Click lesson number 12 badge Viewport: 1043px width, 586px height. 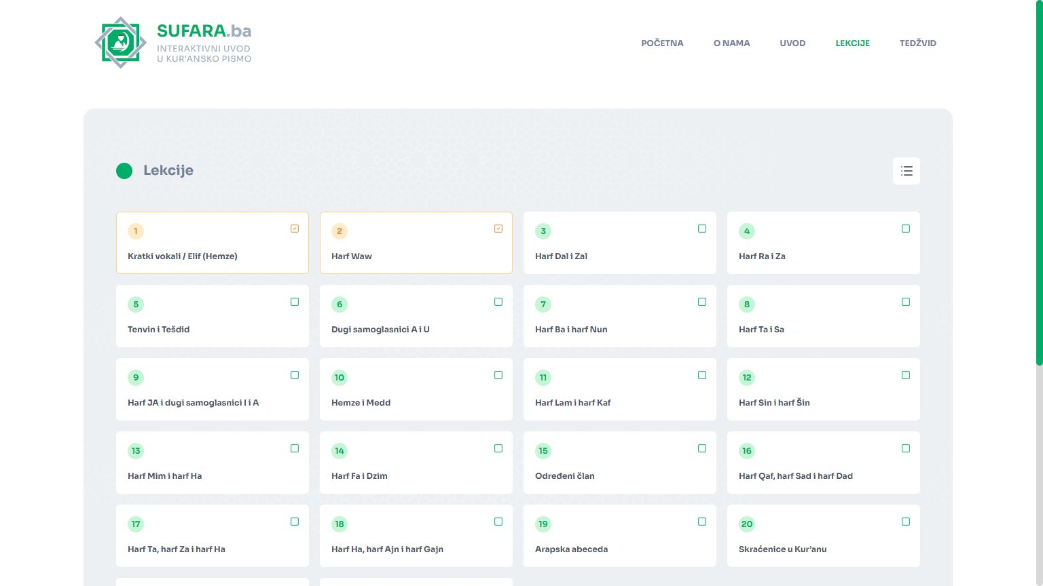click(747, 378)
